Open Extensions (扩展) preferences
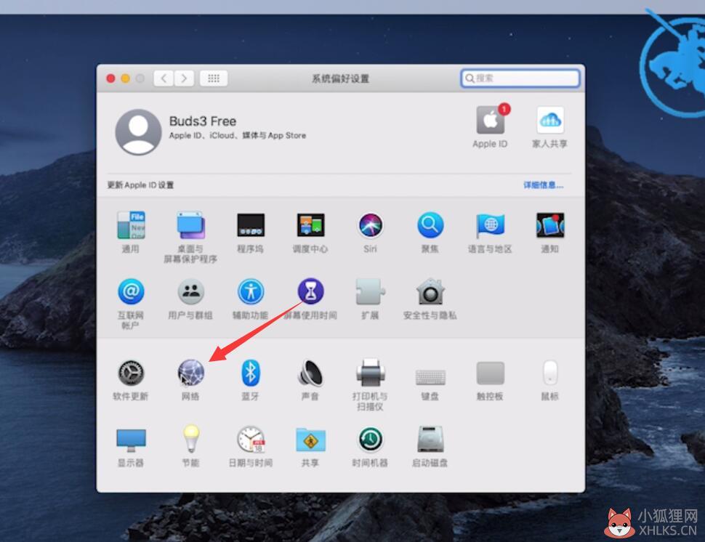This screenshot has width=705, height=542. [371, 291]
